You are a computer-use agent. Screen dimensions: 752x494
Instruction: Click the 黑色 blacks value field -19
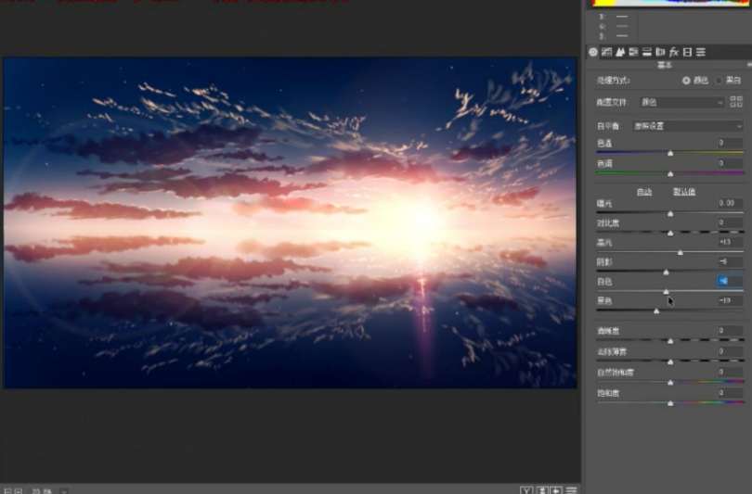pos(730,300)
